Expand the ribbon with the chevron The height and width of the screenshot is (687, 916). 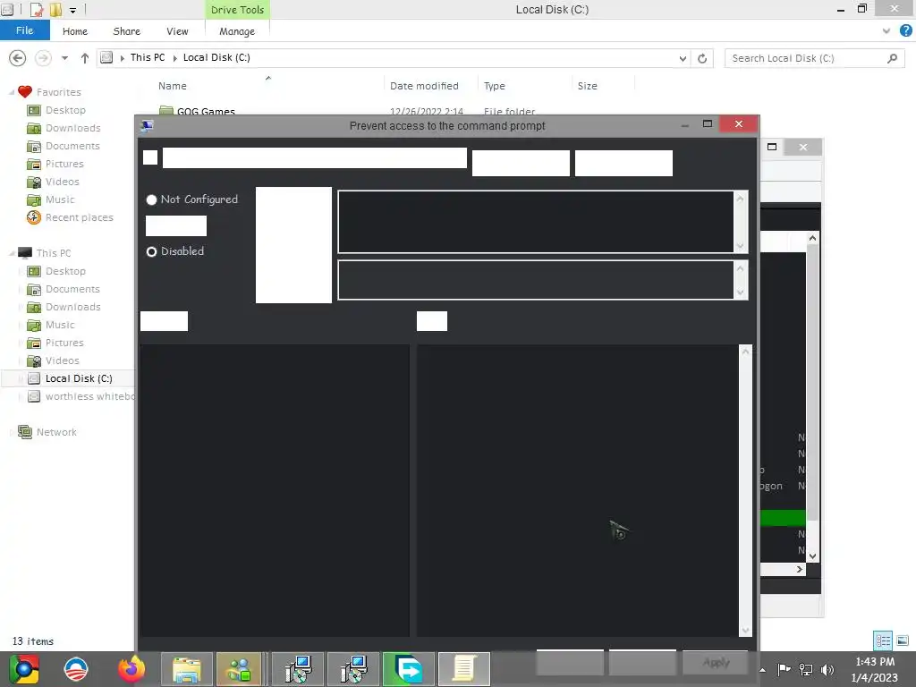click(x=886, y=31)
